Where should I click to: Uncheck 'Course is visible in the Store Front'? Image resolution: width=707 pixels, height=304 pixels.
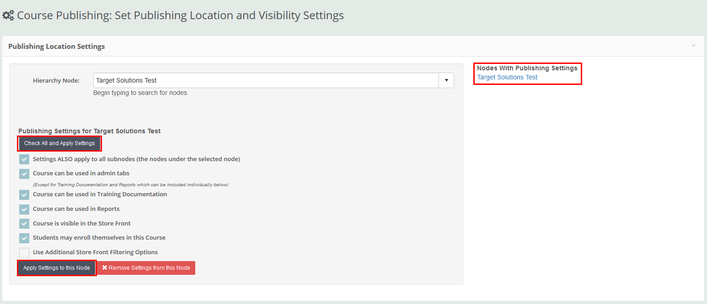point(24,223)
